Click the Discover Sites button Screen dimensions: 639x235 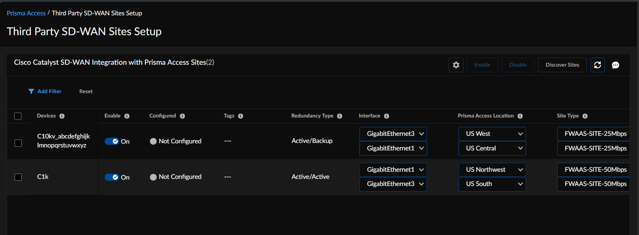(562, 65)
